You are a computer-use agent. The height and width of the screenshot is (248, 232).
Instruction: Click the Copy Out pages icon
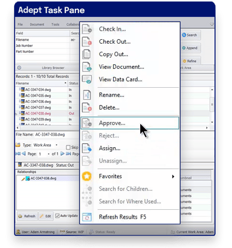[86, 54]
